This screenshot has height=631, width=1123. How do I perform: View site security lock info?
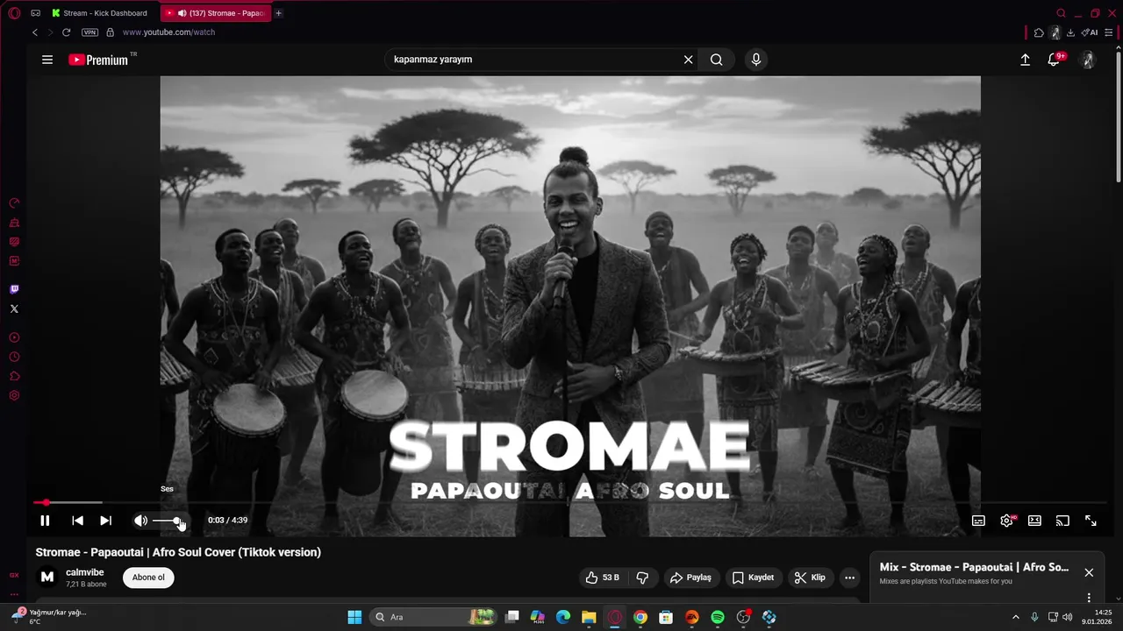(x=110, y=32)
